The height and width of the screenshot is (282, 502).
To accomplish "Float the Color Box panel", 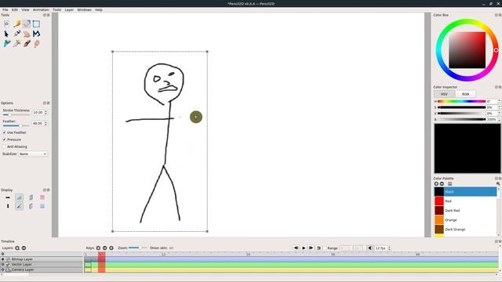I will tap(497, 15).
